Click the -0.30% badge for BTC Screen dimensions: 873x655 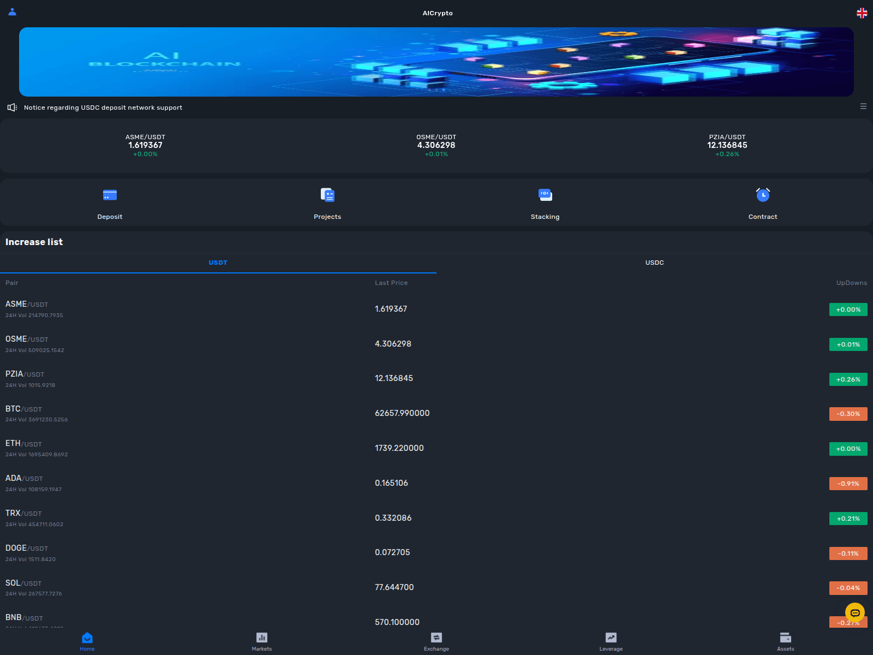tap(848, 414)
